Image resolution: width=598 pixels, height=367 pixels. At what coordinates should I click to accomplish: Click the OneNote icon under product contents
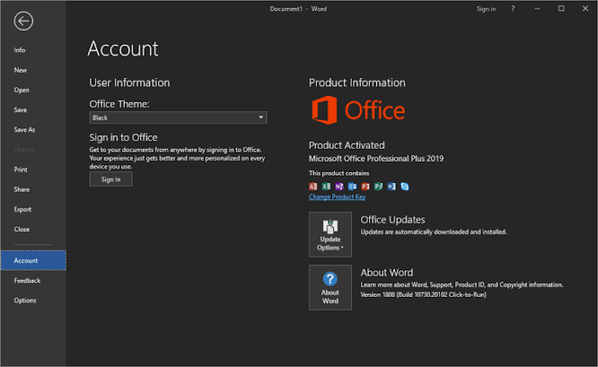click(x=339, y=186)
